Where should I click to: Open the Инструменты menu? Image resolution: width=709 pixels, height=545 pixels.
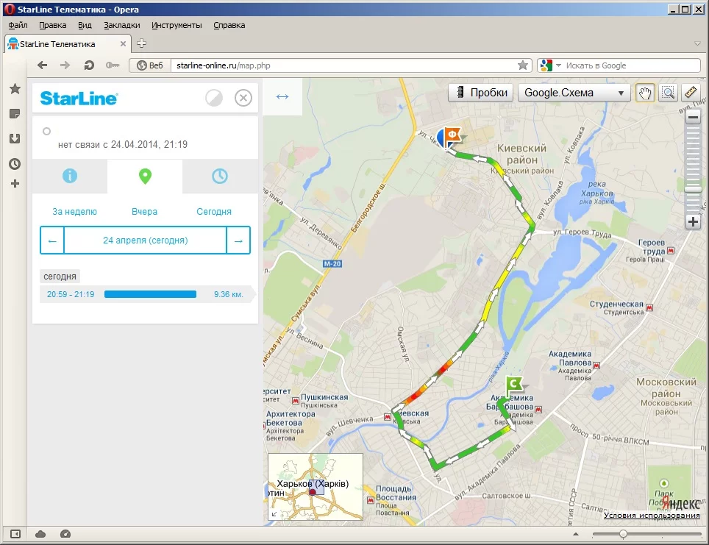tap(177, 25)
